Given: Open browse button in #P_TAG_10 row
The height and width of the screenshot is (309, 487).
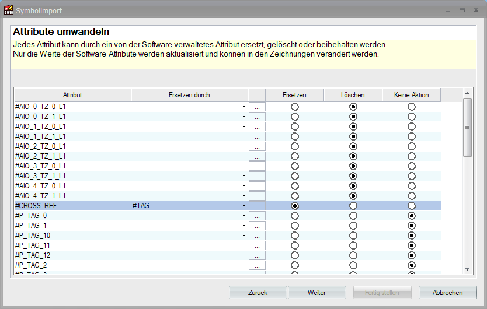Looking at the screenshot, I should click(257, 236).
